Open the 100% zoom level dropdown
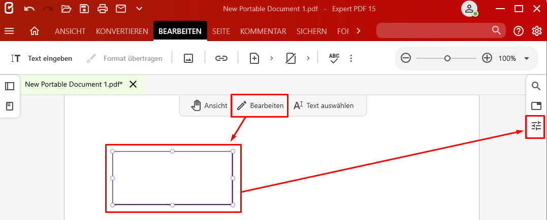Screen dimensions: 547x220 [x=527, y=58]
